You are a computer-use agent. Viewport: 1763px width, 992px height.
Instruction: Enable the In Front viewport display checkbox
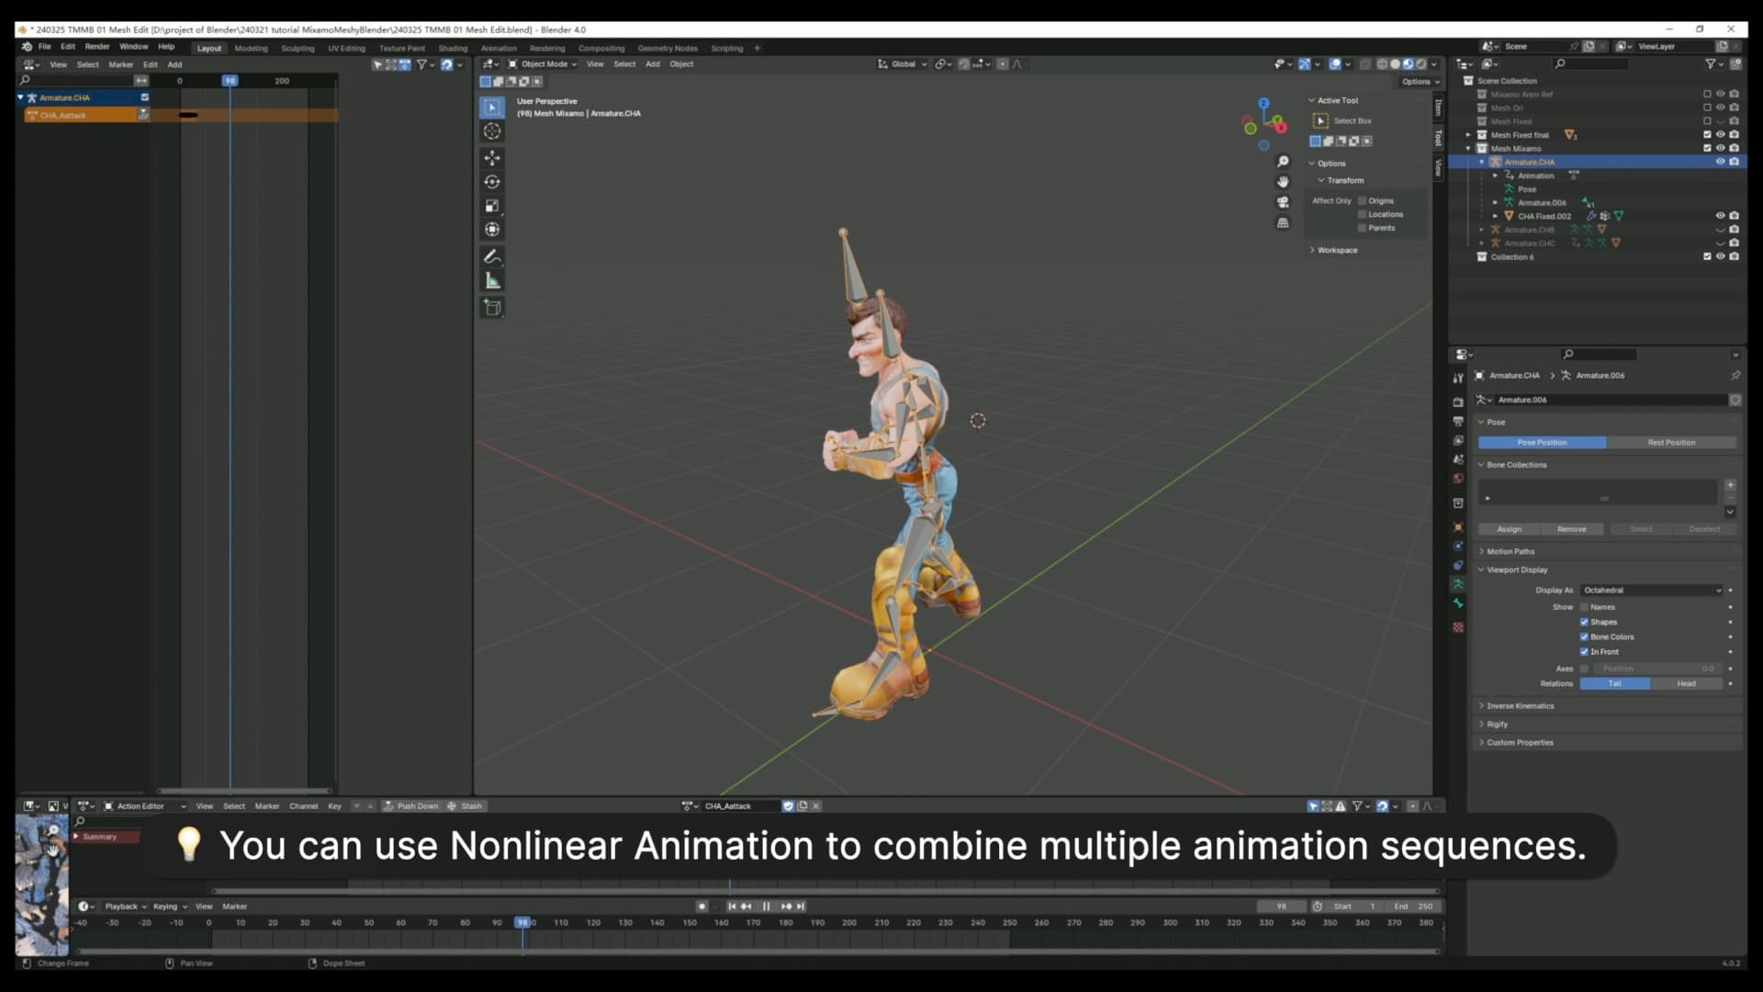point(1585,651)
